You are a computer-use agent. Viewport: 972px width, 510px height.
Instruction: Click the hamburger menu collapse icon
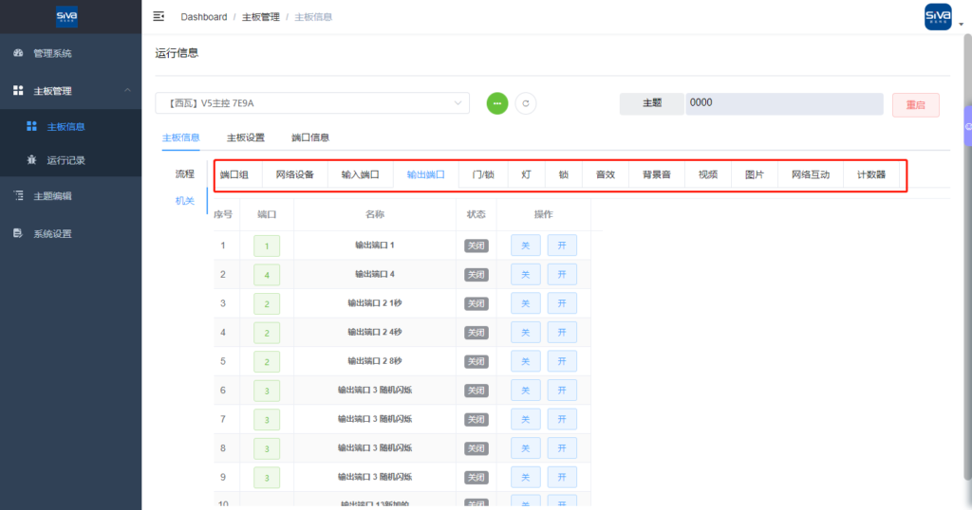(x=159, y=16)
